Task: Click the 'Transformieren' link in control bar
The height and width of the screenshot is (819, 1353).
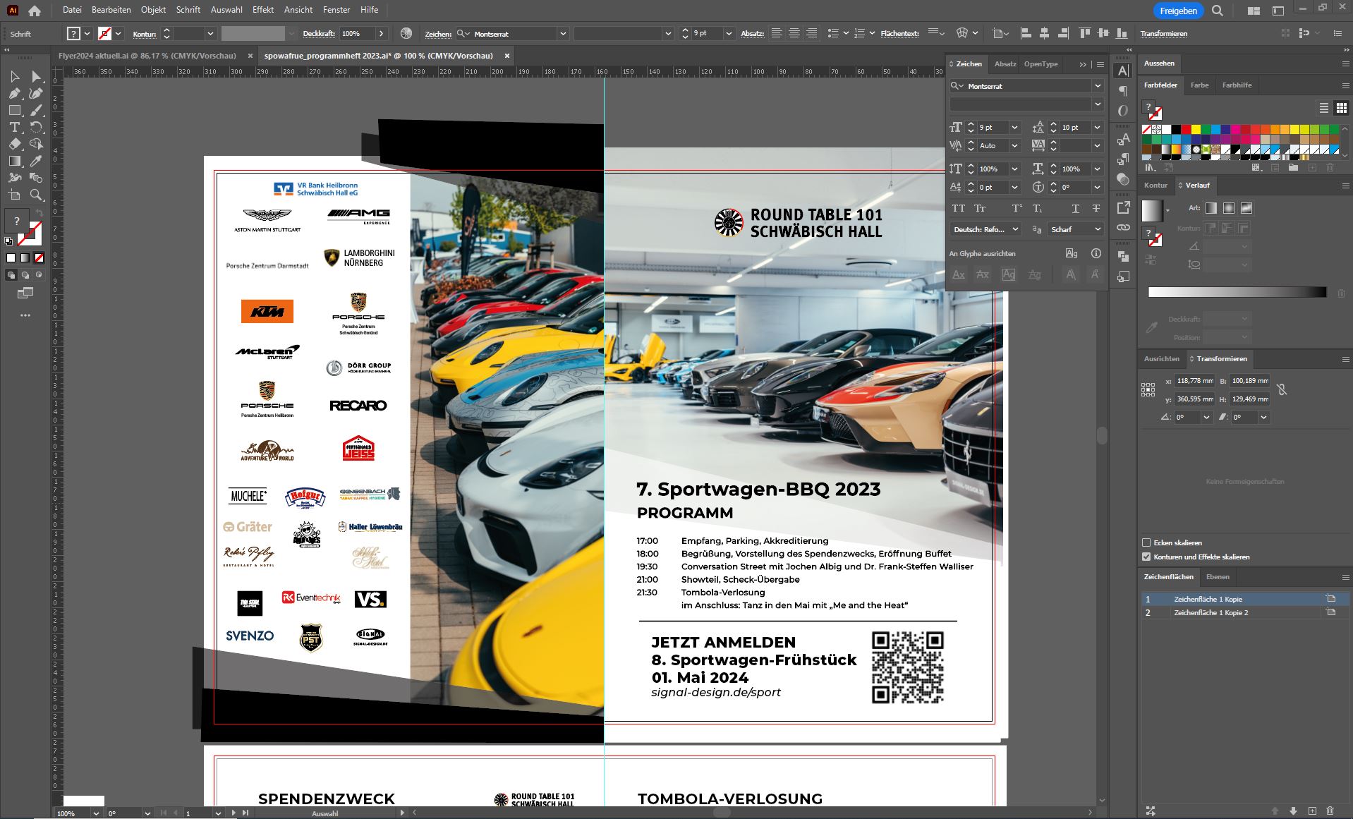Action: [x=1163, y=33]
